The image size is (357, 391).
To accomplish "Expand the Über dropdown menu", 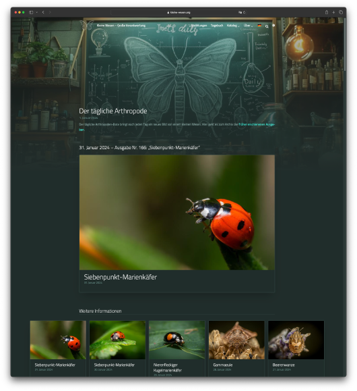I will [x=248, y=26].
